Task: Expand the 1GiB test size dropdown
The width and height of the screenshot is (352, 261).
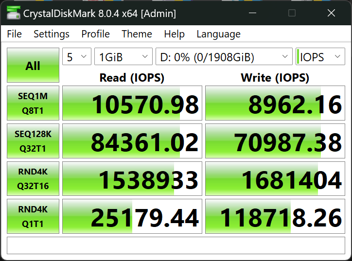Action: pyautogui.click(x=123, y=56)
